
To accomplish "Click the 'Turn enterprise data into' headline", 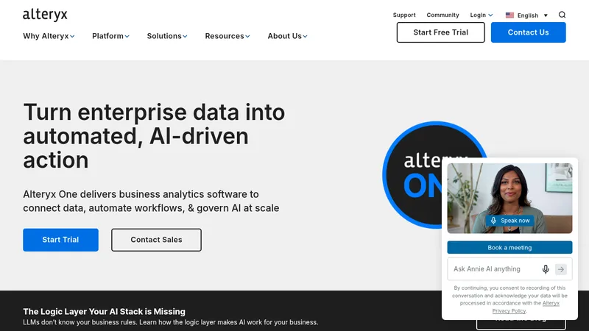I will pos(154,136).
